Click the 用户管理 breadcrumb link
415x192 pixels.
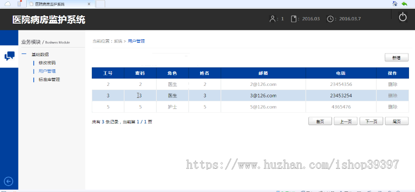click(x=136, y=41)
